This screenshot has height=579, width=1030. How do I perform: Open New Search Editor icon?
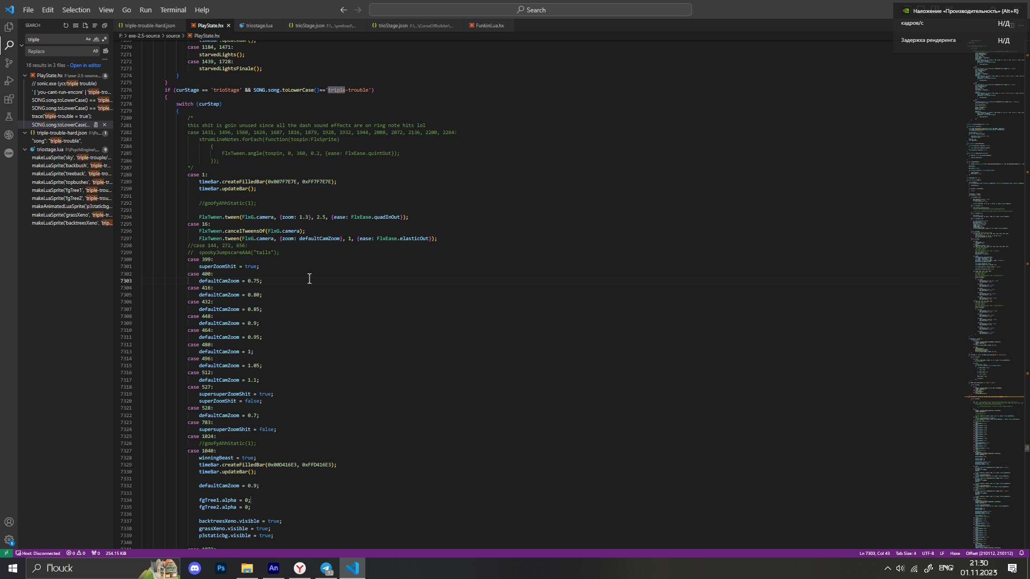pos(85,25)
